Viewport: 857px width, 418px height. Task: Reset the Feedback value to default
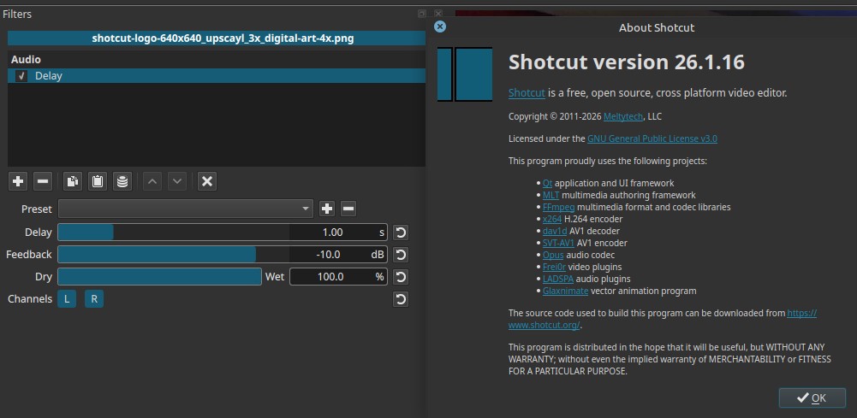(x=400, y=255)
